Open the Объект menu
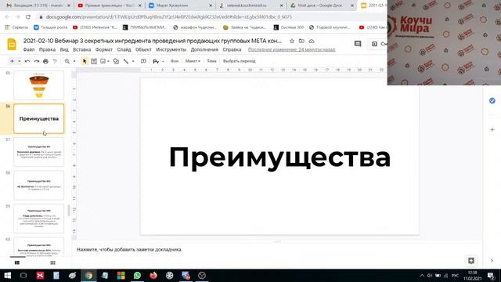Viewport: 501px width, 282px height. (143, 49)
